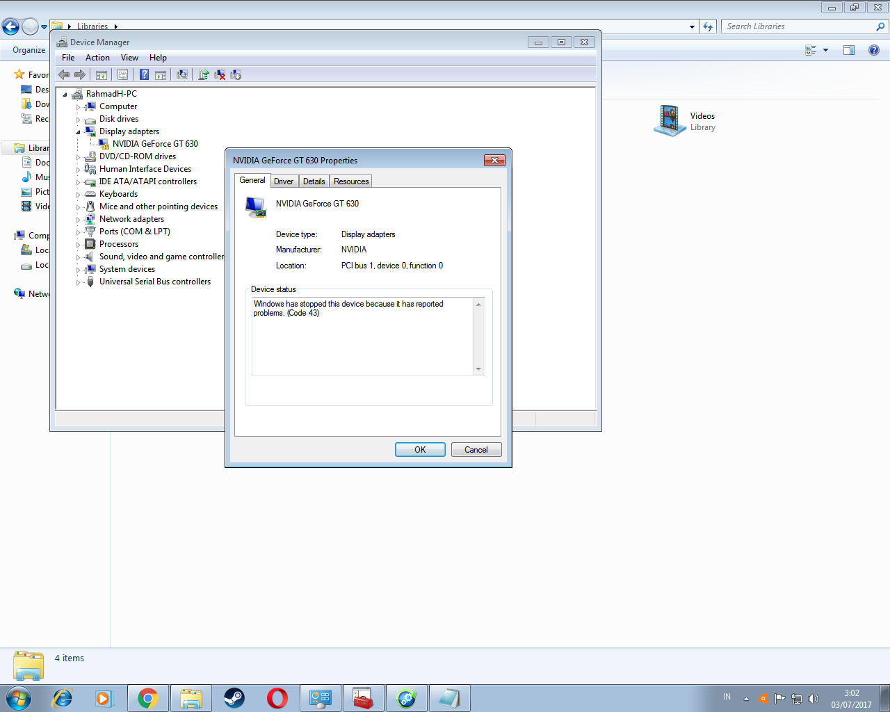
Task: Expand the Disk drives node
Action: pyautogui.click(x=78, y=120)
